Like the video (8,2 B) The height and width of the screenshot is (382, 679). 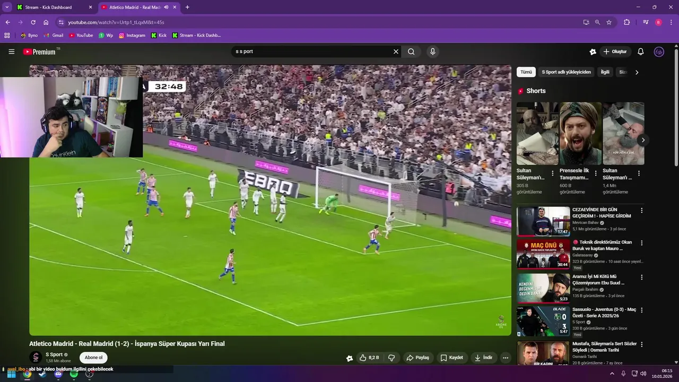click(x=370, y=358)
